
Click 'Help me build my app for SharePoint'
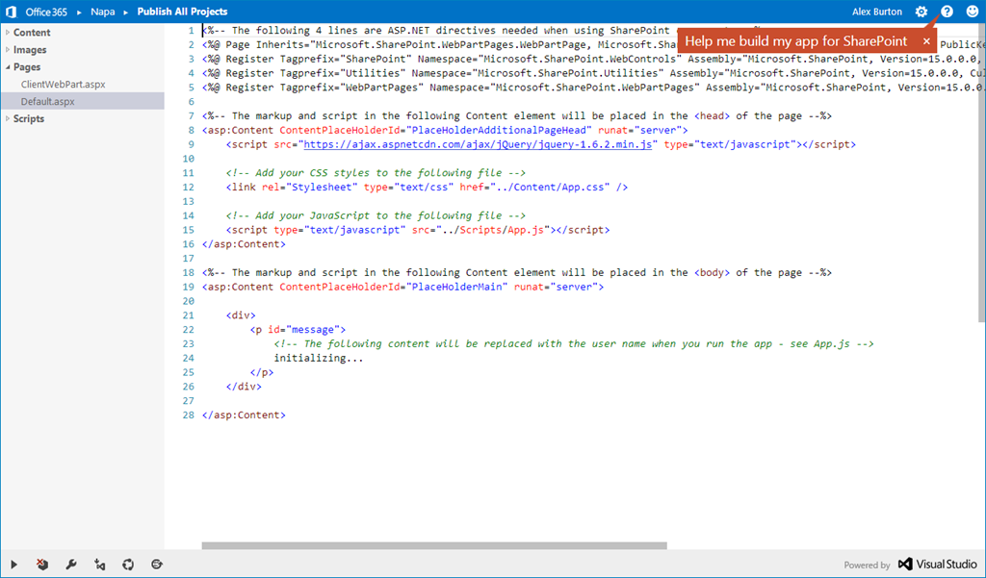[796, 40]
